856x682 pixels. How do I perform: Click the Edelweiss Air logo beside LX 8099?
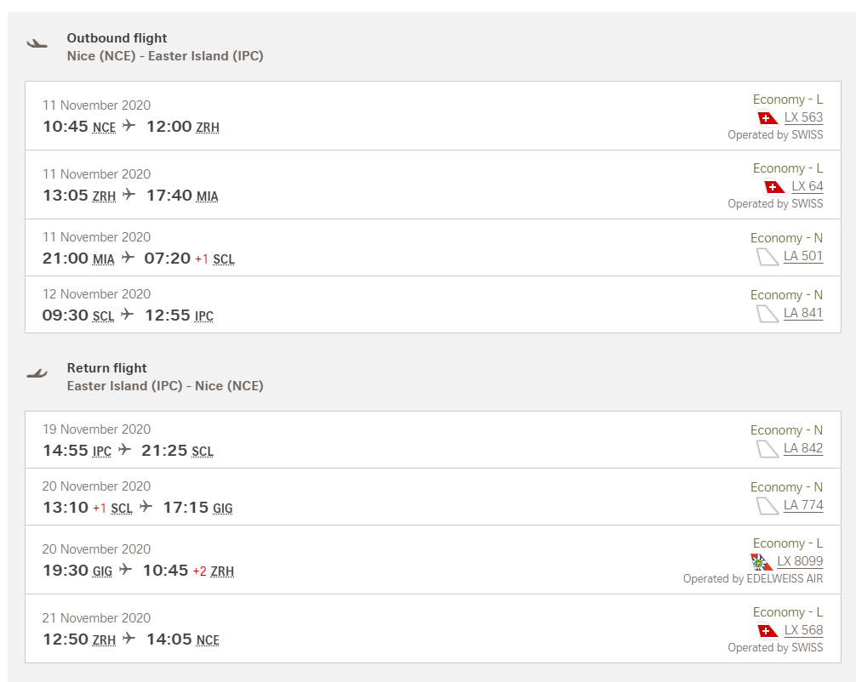pyautogui.click(x=762, y=561)
